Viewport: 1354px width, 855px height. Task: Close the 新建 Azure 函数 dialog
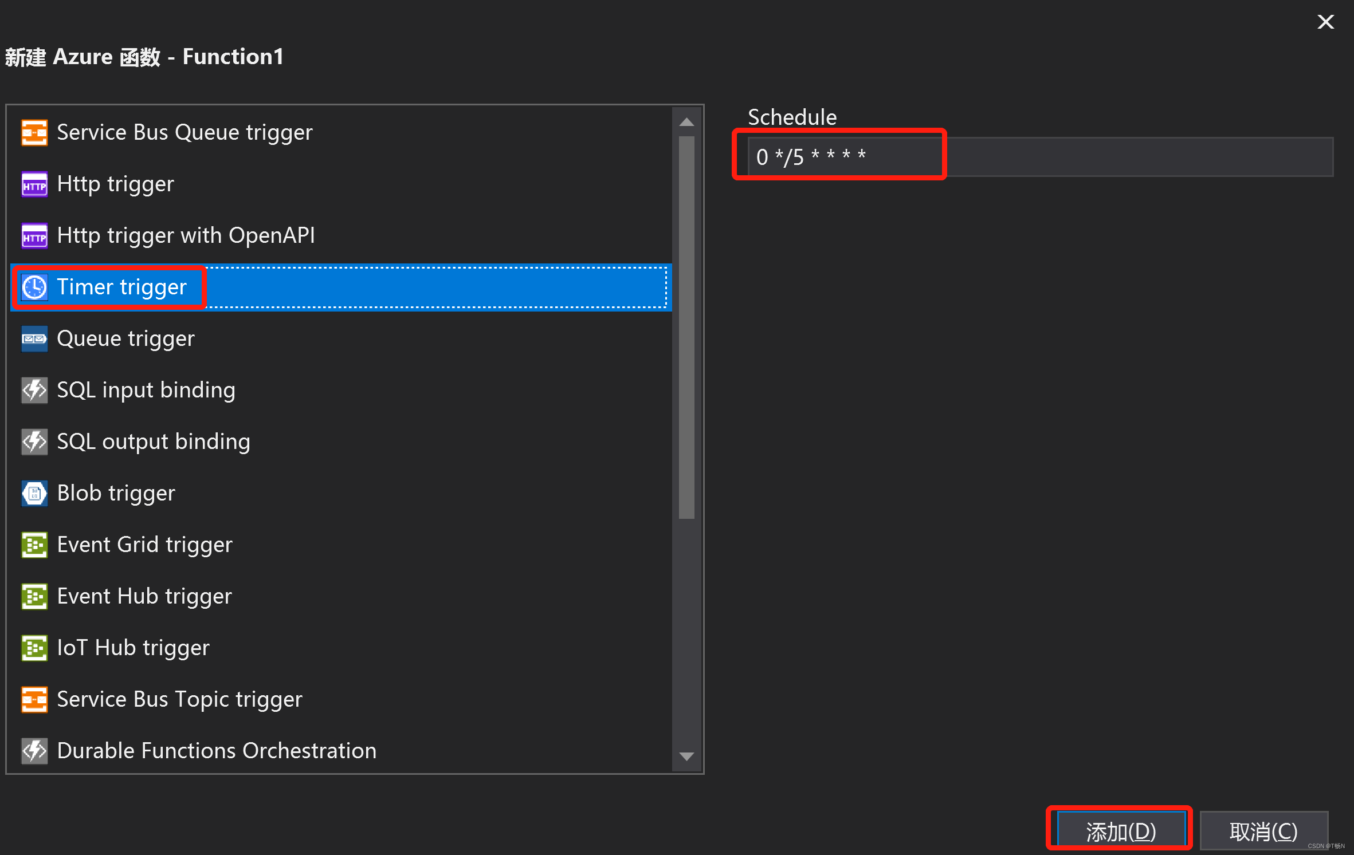coord(1325,22)
